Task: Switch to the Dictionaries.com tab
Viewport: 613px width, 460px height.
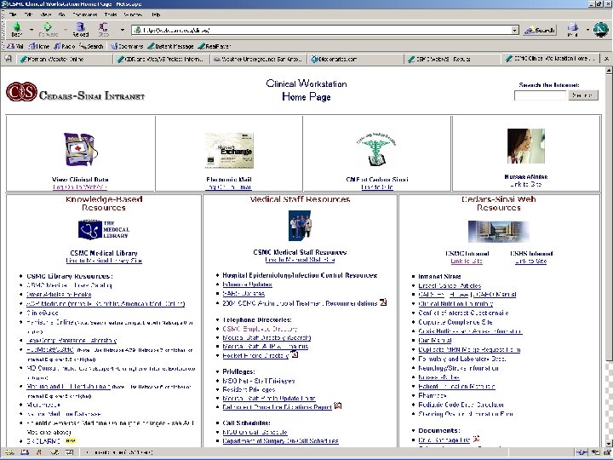Action: (x=355, y=60)
